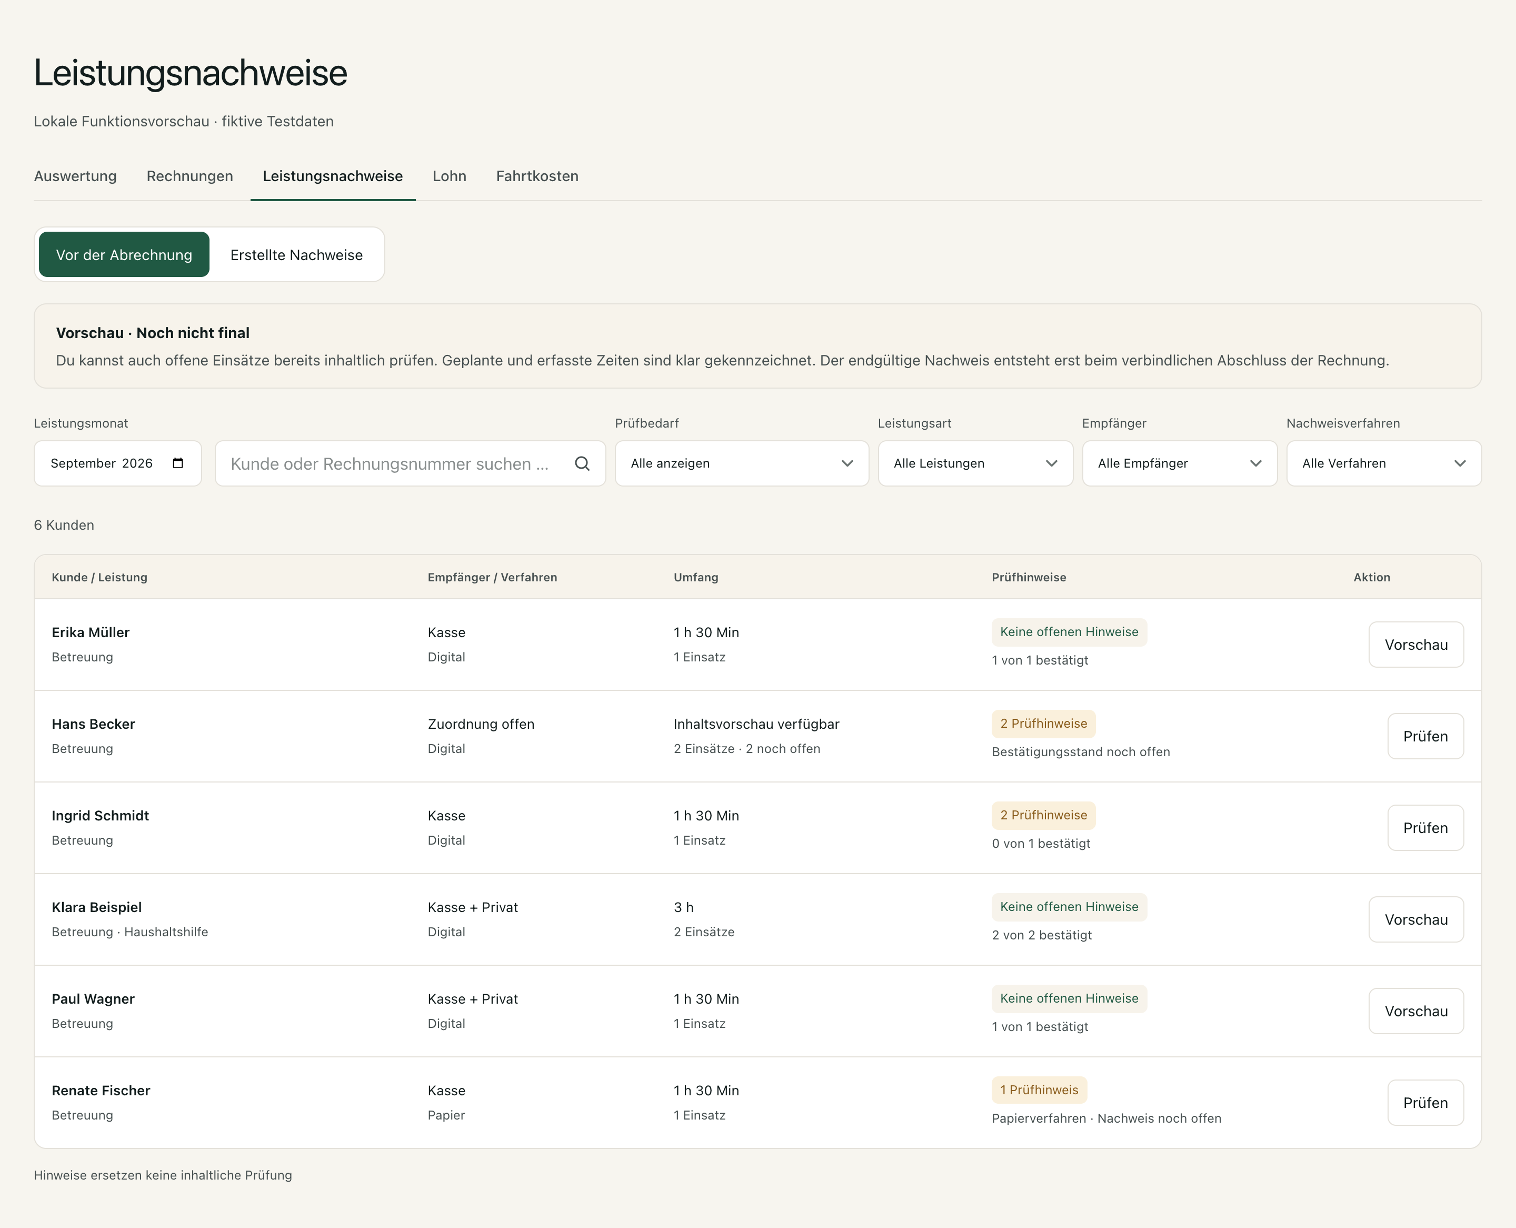1516x1228 pixels.
Task: Click customer name Hans Becker
Action: click(x=93, y=724)
